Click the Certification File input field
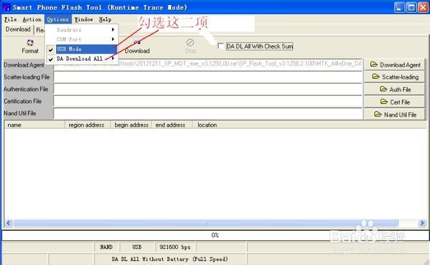Image resolution: width=430 pixels, height=265 pixels. coord(208,101)
